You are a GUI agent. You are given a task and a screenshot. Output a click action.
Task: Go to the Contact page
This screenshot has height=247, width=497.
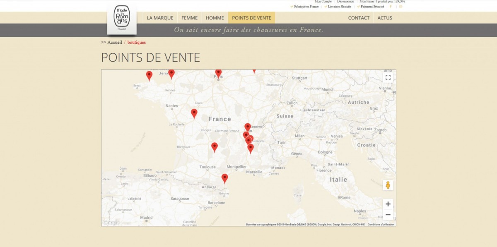click(x=359, y=18)
